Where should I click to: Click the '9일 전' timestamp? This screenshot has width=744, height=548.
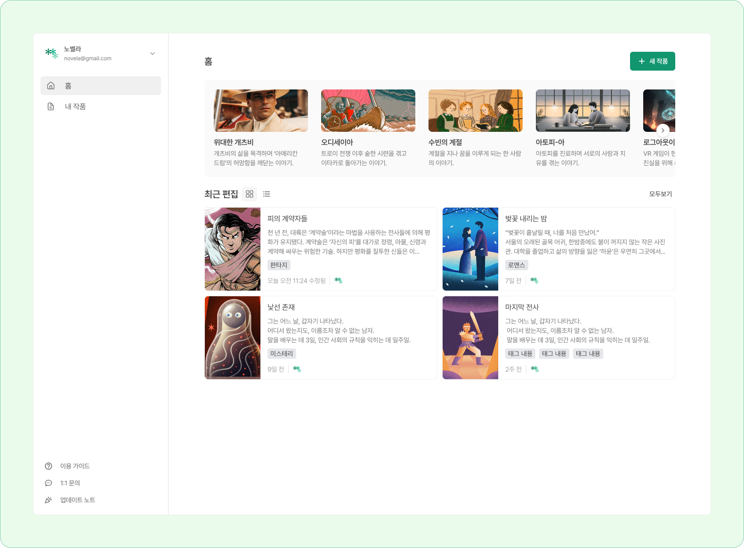276,369
